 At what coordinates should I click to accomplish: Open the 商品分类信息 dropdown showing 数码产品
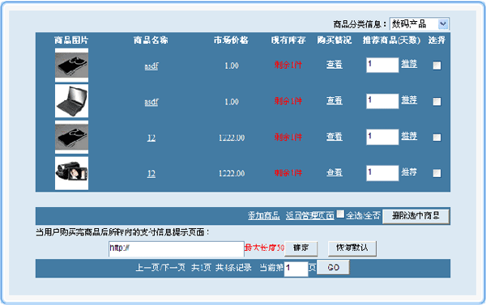point(419,23)
